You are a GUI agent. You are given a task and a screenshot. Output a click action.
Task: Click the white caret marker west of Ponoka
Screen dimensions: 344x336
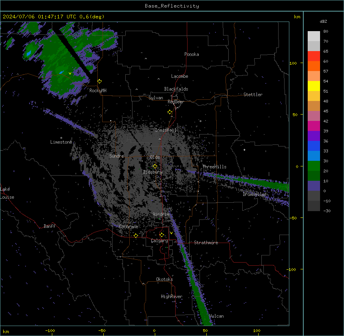[x=146, y=59]
